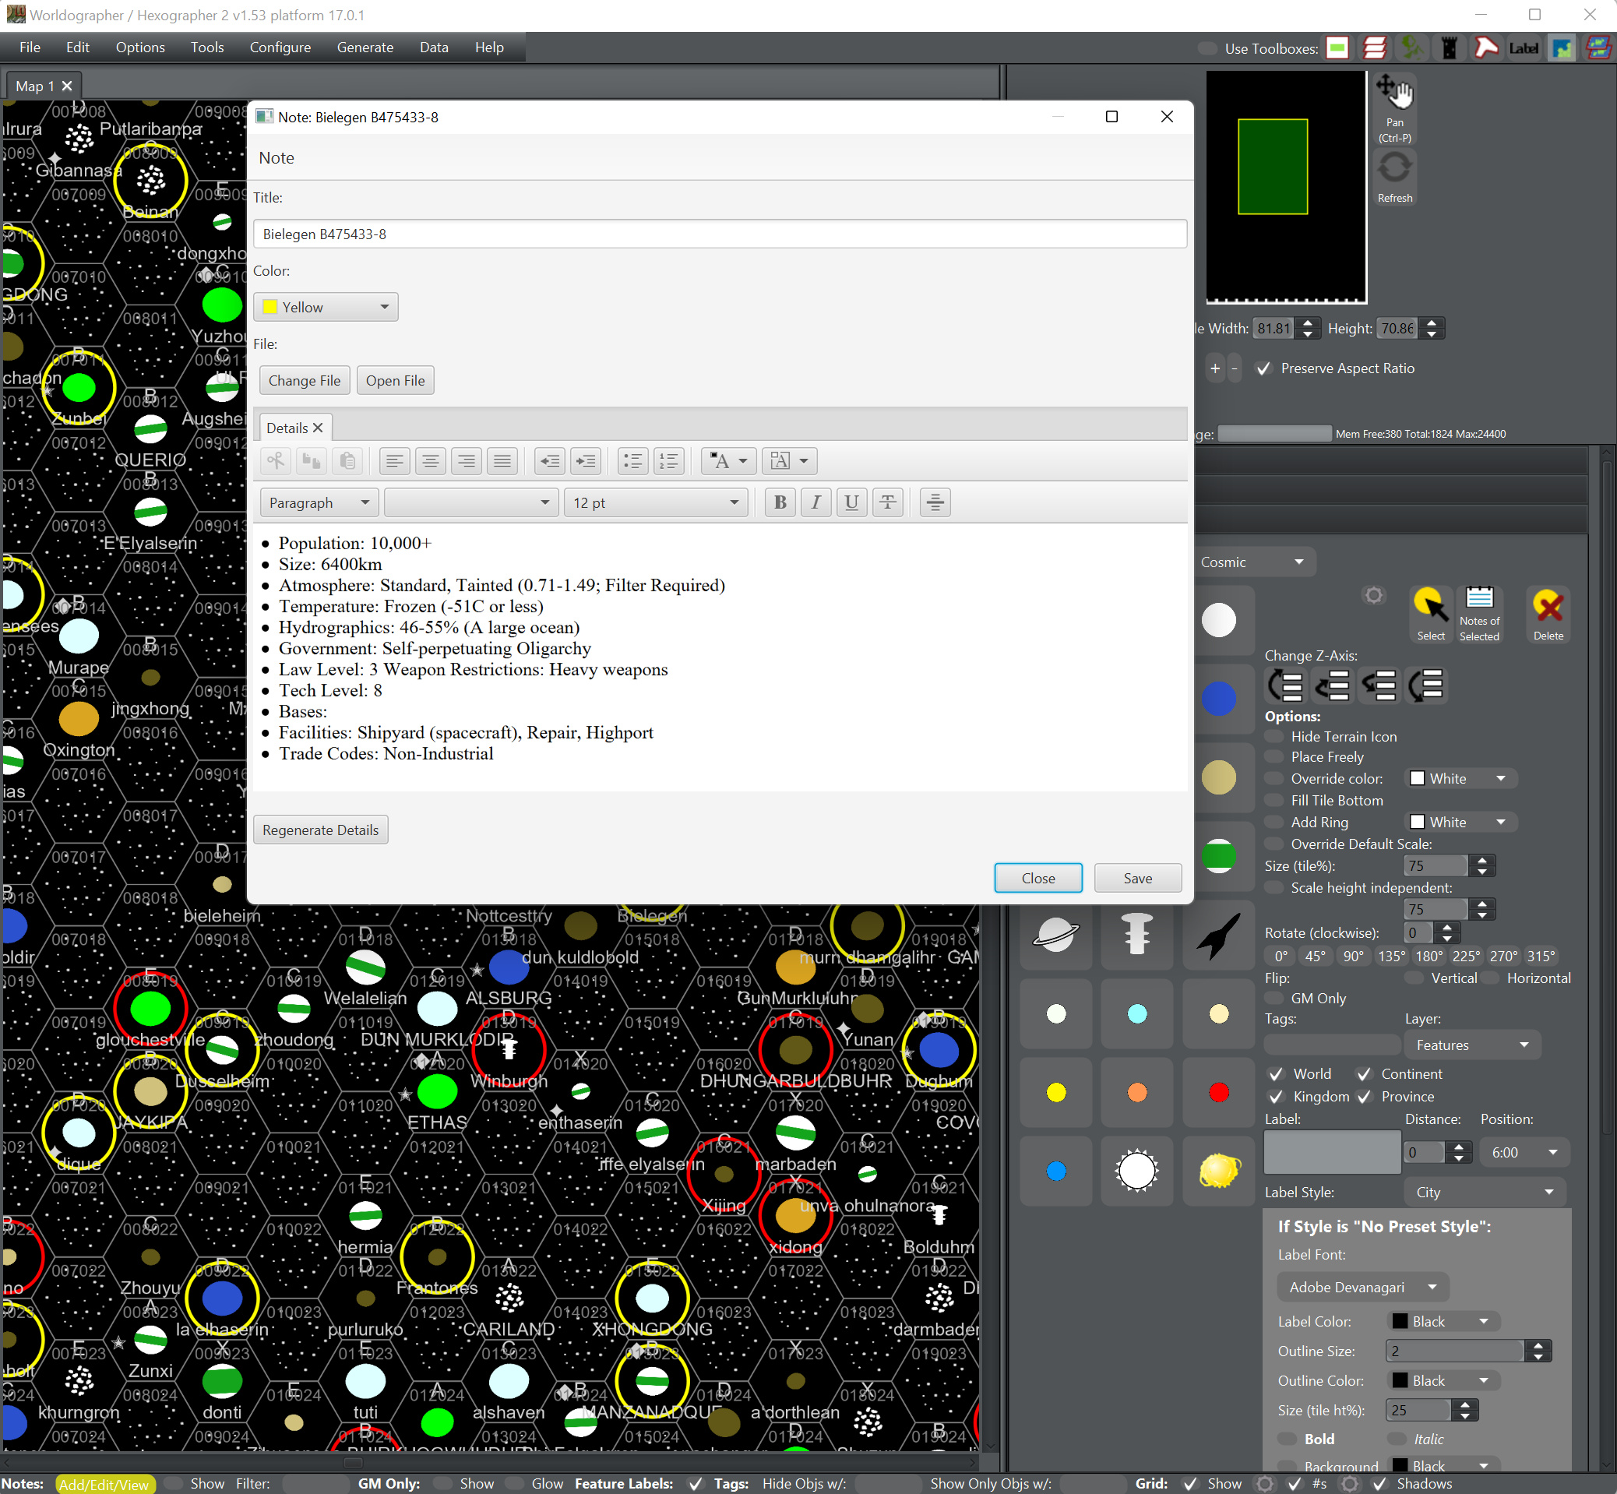Enable the Kingdom checkbox
The image size is (1617, 1494).
[x=1276, y=1097]
